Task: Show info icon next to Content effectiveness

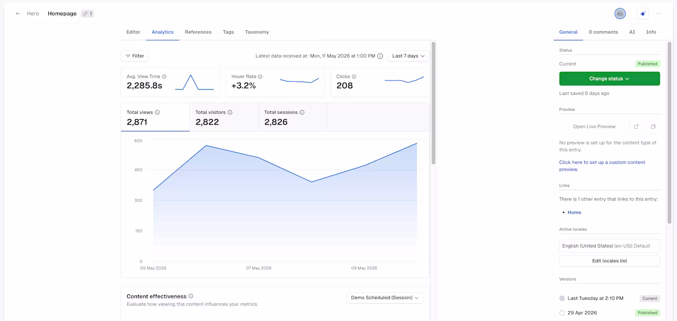Action: pyautogui.click(x=191, y=296)
